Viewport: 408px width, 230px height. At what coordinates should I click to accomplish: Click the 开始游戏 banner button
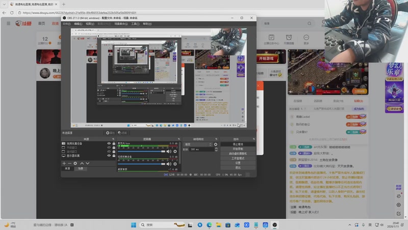(266, 58)
